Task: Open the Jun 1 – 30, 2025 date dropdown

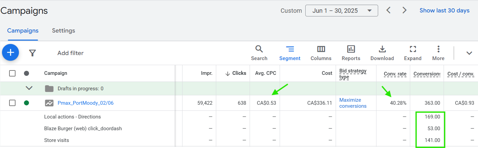Action: [x=341, y=10]
